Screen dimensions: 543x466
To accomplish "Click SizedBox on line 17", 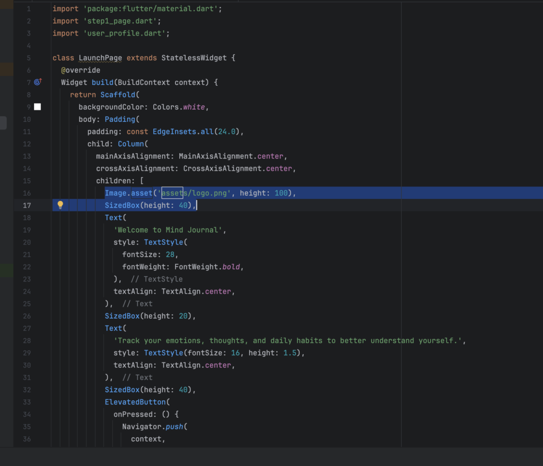I will [x=122, y=205].
